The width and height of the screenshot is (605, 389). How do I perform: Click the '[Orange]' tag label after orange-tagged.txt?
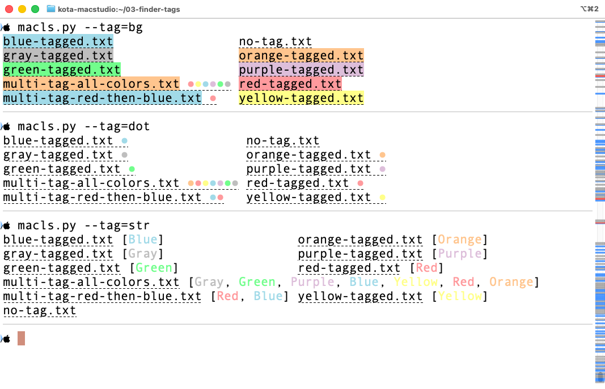460,240
